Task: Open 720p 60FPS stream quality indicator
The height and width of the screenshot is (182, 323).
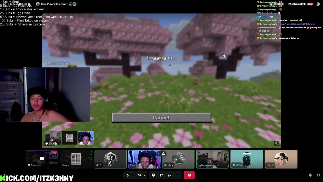Action: [298, 4]
